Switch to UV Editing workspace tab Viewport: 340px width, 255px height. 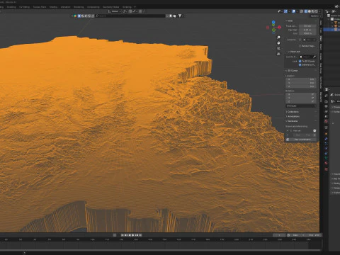point(25,7)
